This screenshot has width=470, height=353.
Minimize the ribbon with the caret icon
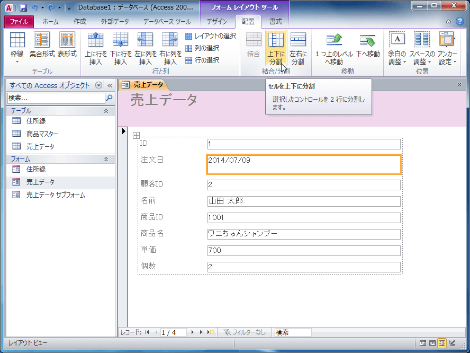(x=448, y=22)
